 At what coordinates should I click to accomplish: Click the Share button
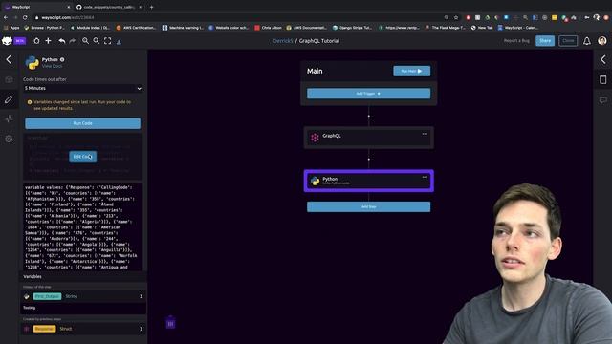(x=545, y=41)
